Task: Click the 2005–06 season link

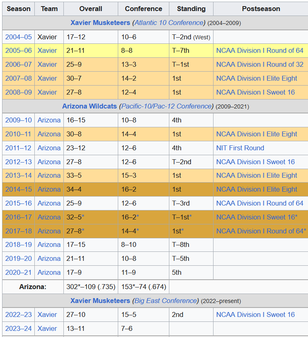Action: click(x=18, y=50)
